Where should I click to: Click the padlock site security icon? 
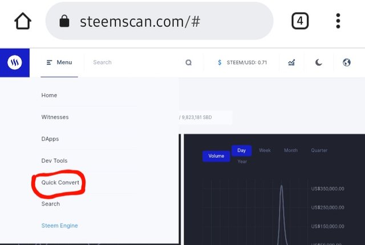pyautogui.click(x=64, y=22)
